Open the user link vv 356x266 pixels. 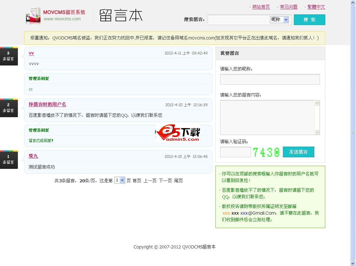coord(31,53)
